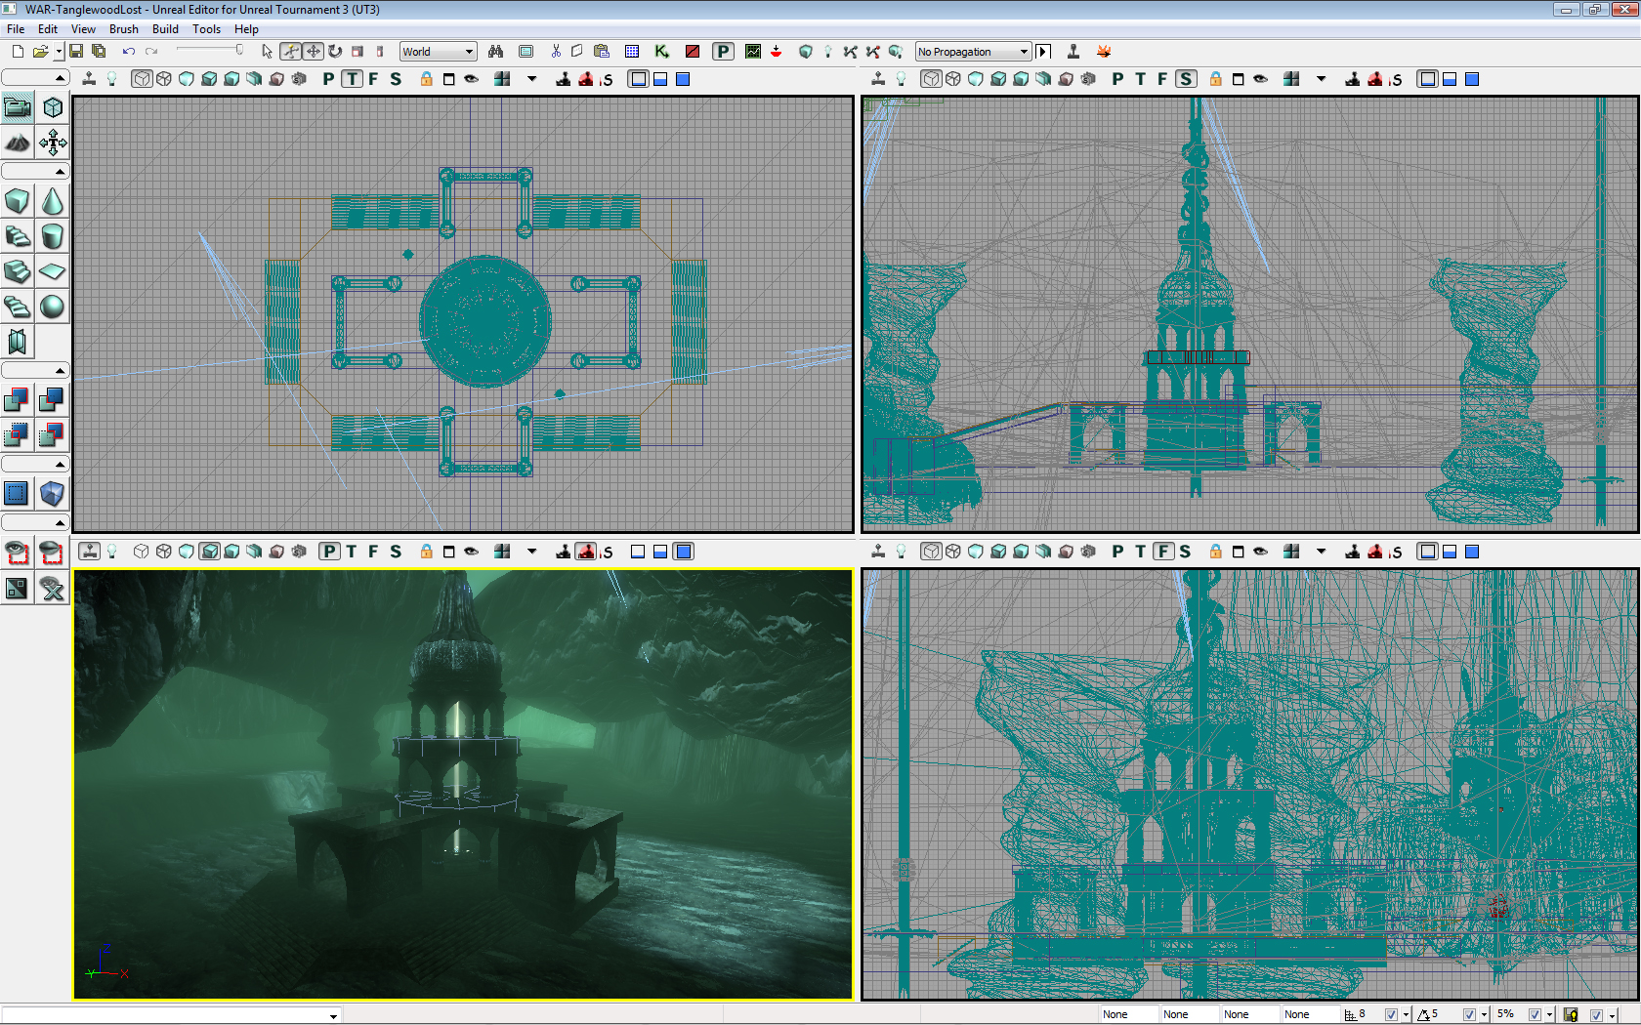Click the Play in editor arrow button
The height and width of the screenshot is (1025, 1641).
1043,52
